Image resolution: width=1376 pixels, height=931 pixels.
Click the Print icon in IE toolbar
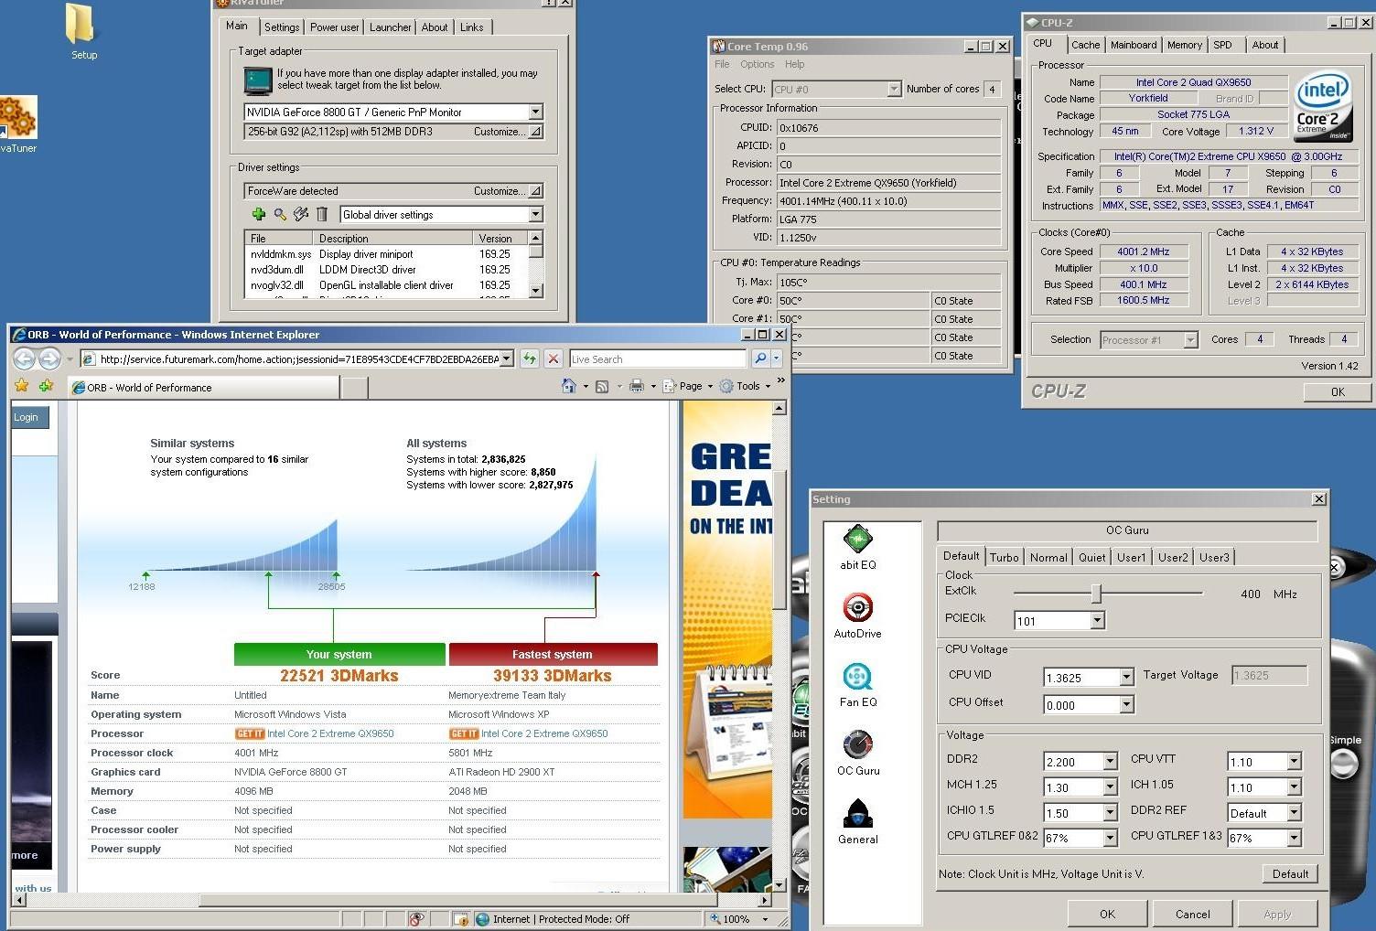[x=637, y=386]
